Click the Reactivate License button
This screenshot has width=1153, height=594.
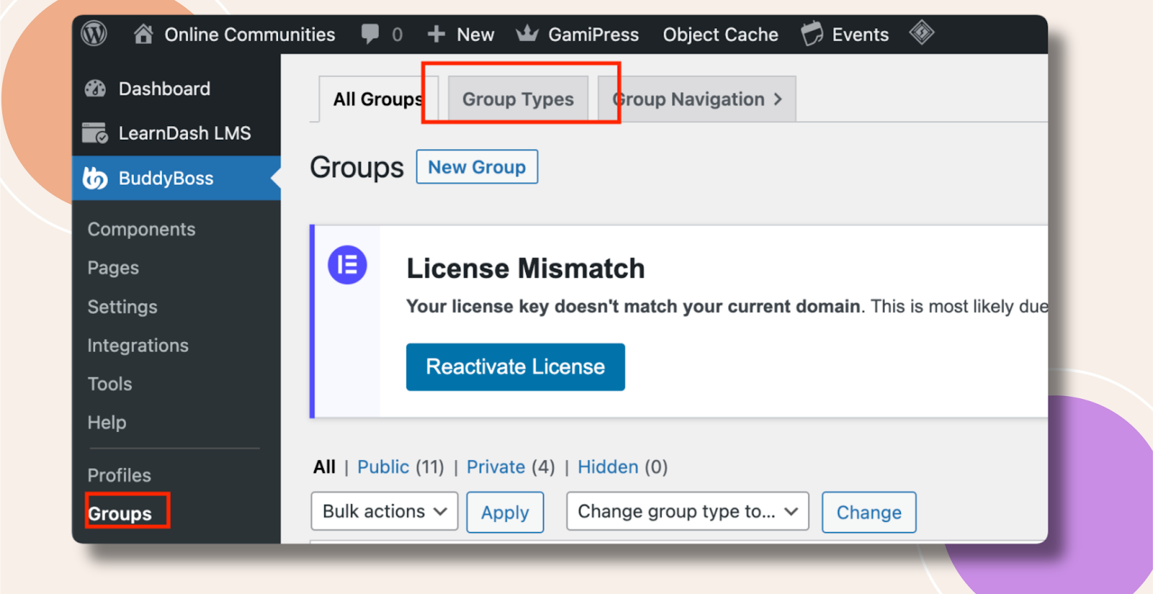tap(515, 367)
